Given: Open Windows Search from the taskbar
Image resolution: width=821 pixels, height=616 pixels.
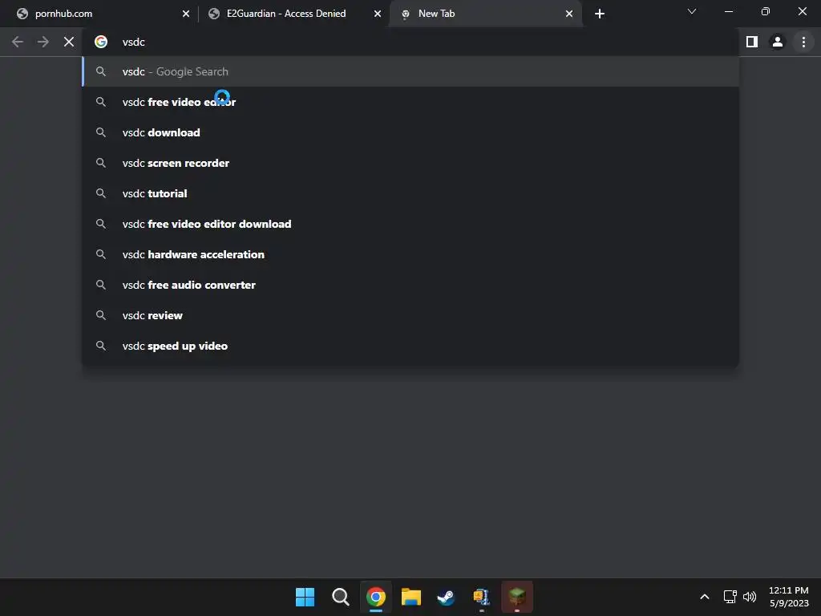Looking at the screenshot, I should pyautogui.click(x=340, y=597).
